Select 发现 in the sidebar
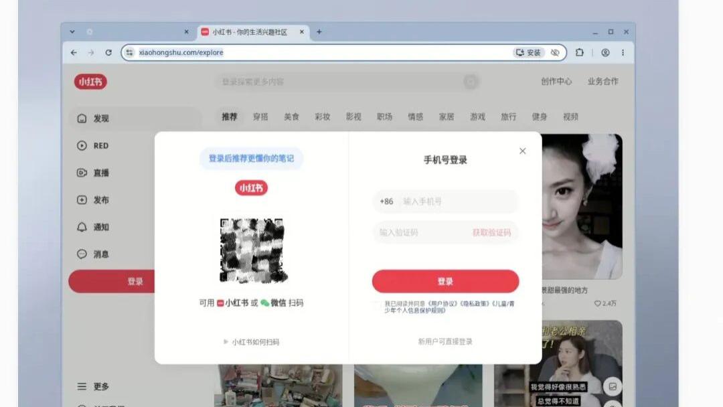Image resolution: width=723 pixels, height=407 pixels. tap(135, 118)
